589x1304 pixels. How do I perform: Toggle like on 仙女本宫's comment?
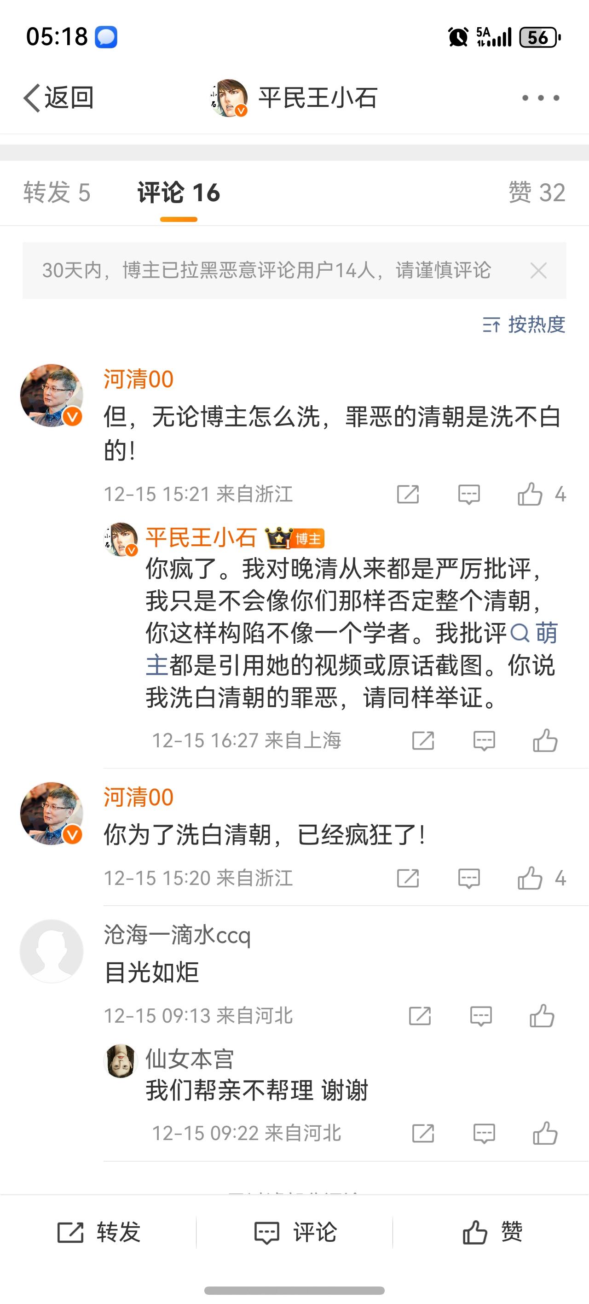(x=545, y=1134)
